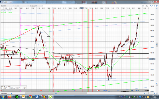This screenshot has width=159, height=99.
Task: Click the chart scroll left arrow
Action: tap(11, 93)
